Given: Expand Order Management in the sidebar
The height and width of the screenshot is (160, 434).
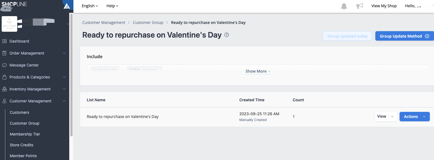Looking at the screenshot, I should tap(64, 53).
